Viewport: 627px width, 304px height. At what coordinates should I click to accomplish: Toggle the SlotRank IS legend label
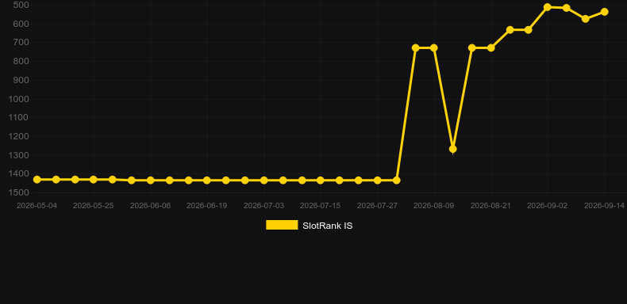coord(328,226)
